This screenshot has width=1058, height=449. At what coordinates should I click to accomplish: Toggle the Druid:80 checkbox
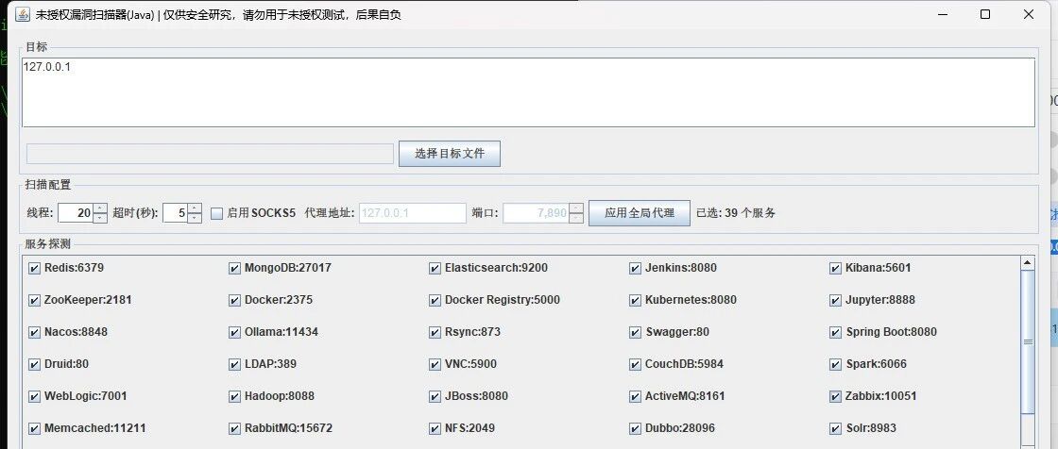[34, 364]
